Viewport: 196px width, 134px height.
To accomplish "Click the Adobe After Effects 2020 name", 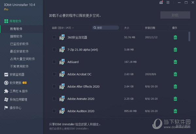I will point(83,86).
